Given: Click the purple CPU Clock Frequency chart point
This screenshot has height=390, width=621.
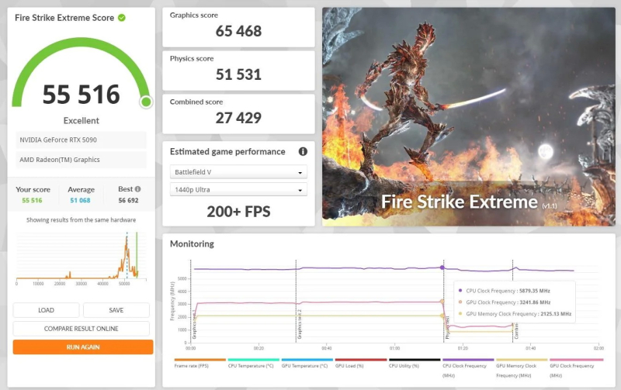Looking at the screenshot, I should coord(442,267).
